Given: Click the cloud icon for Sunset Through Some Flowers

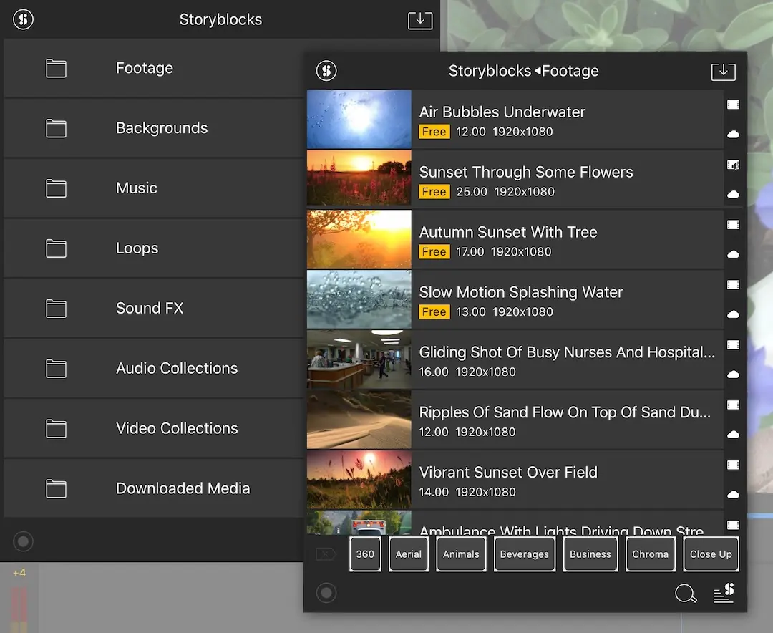Looking at the screenshot, I should (733, 194).
